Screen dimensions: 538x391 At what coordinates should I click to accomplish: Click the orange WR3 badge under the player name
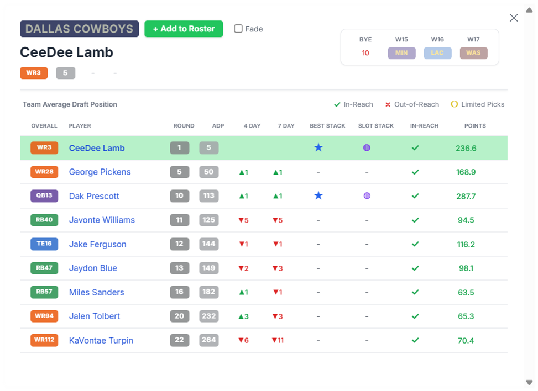[x=34, y=73]
